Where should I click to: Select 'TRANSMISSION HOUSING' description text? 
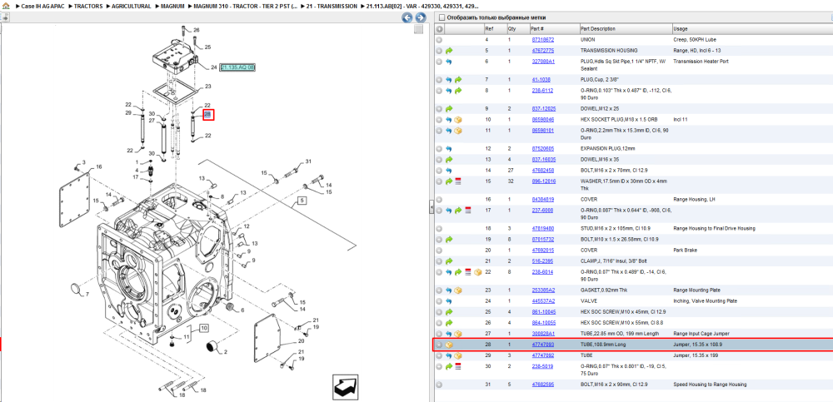pos(609,51)
